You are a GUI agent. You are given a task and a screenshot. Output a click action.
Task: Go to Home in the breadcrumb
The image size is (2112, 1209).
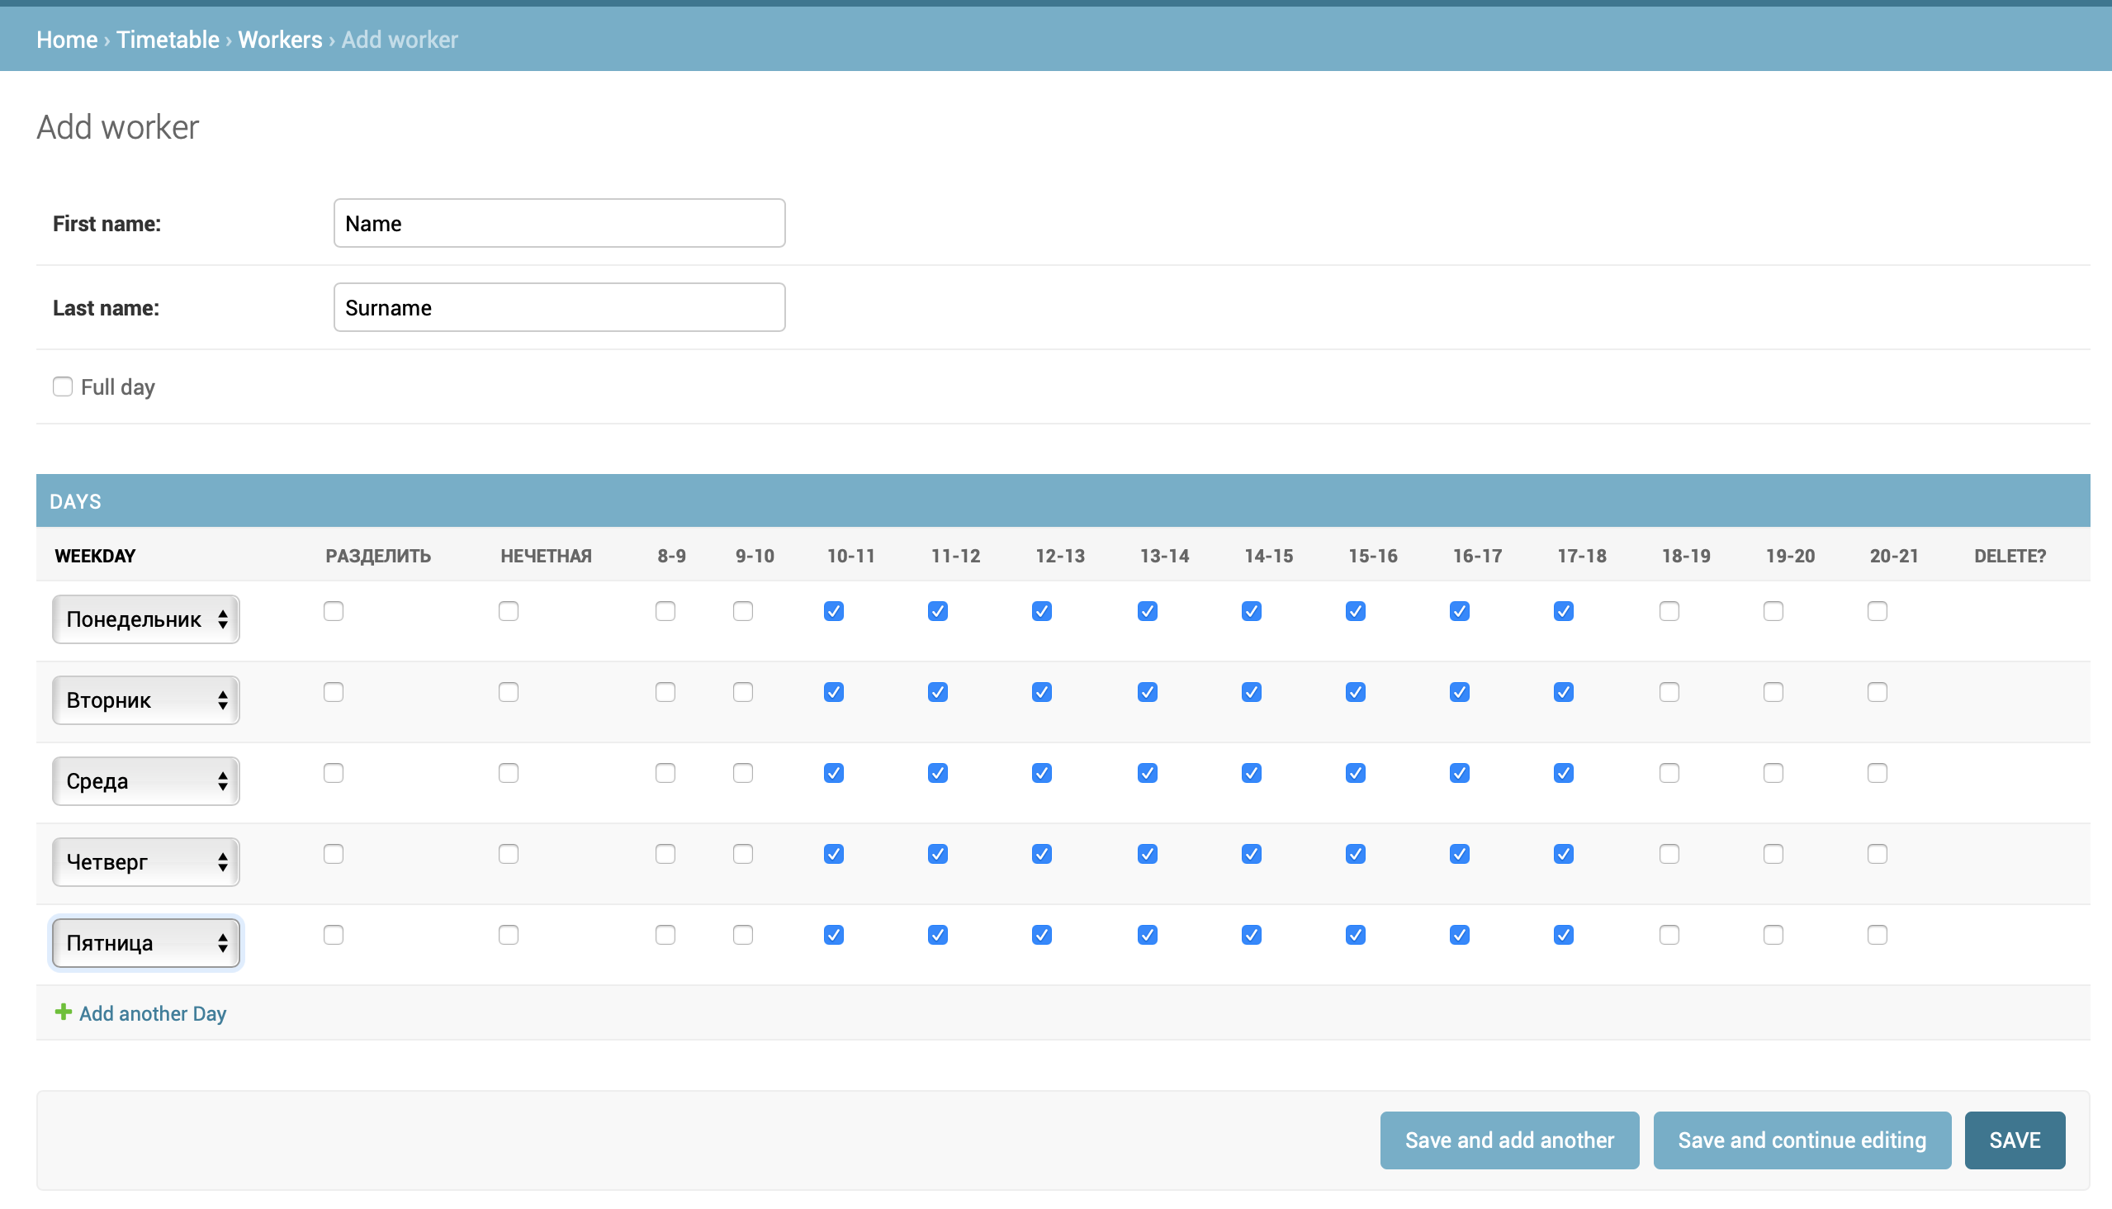click(x=67, y=39)
